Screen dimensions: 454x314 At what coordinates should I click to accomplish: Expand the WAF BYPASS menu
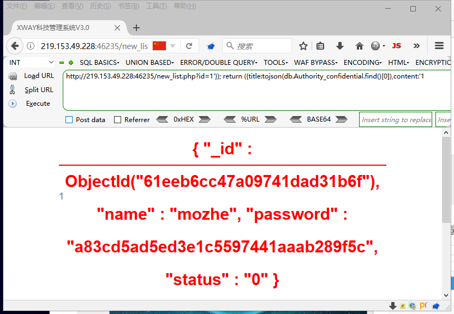[316, 63]
